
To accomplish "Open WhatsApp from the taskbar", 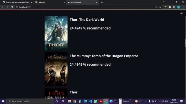I will (96, 101).
